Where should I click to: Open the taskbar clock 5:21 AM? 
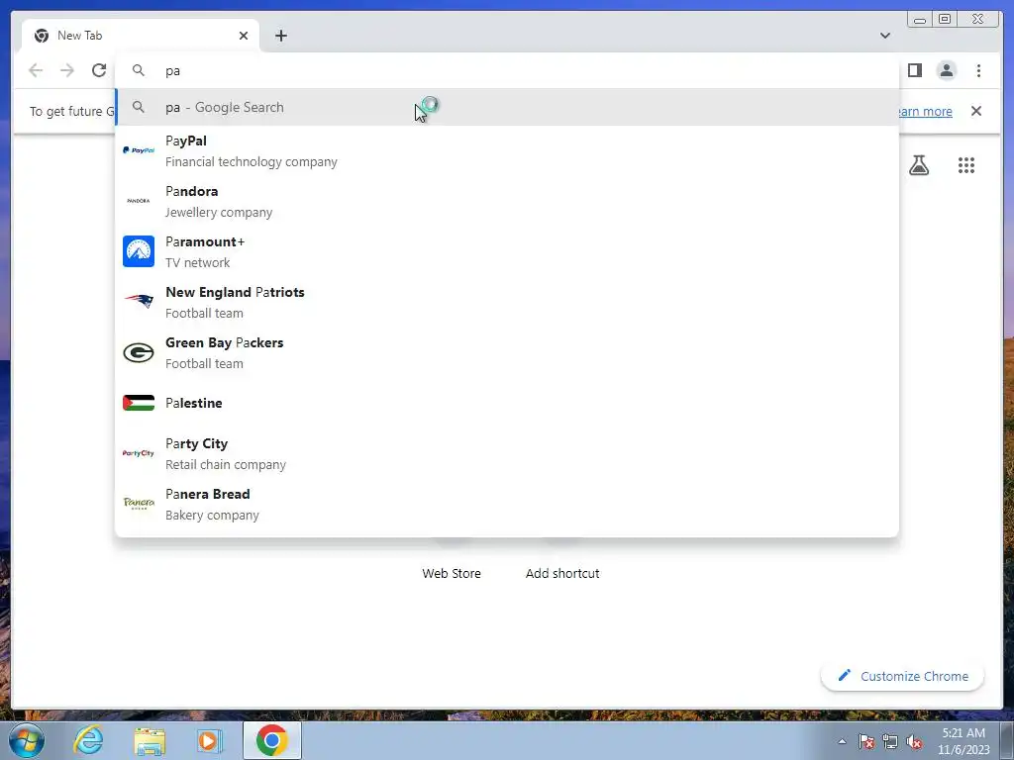coord(963,741)
